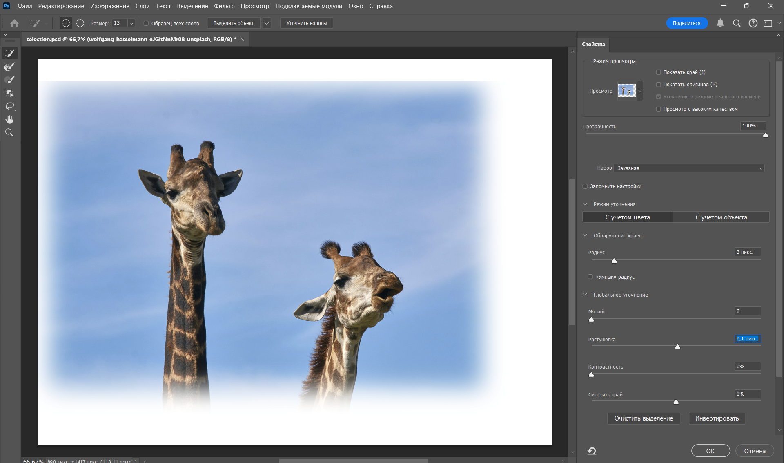Select the Refine Edge Brush tool
The width and height of the screenshot is (784, 463).
coord(9,66)
